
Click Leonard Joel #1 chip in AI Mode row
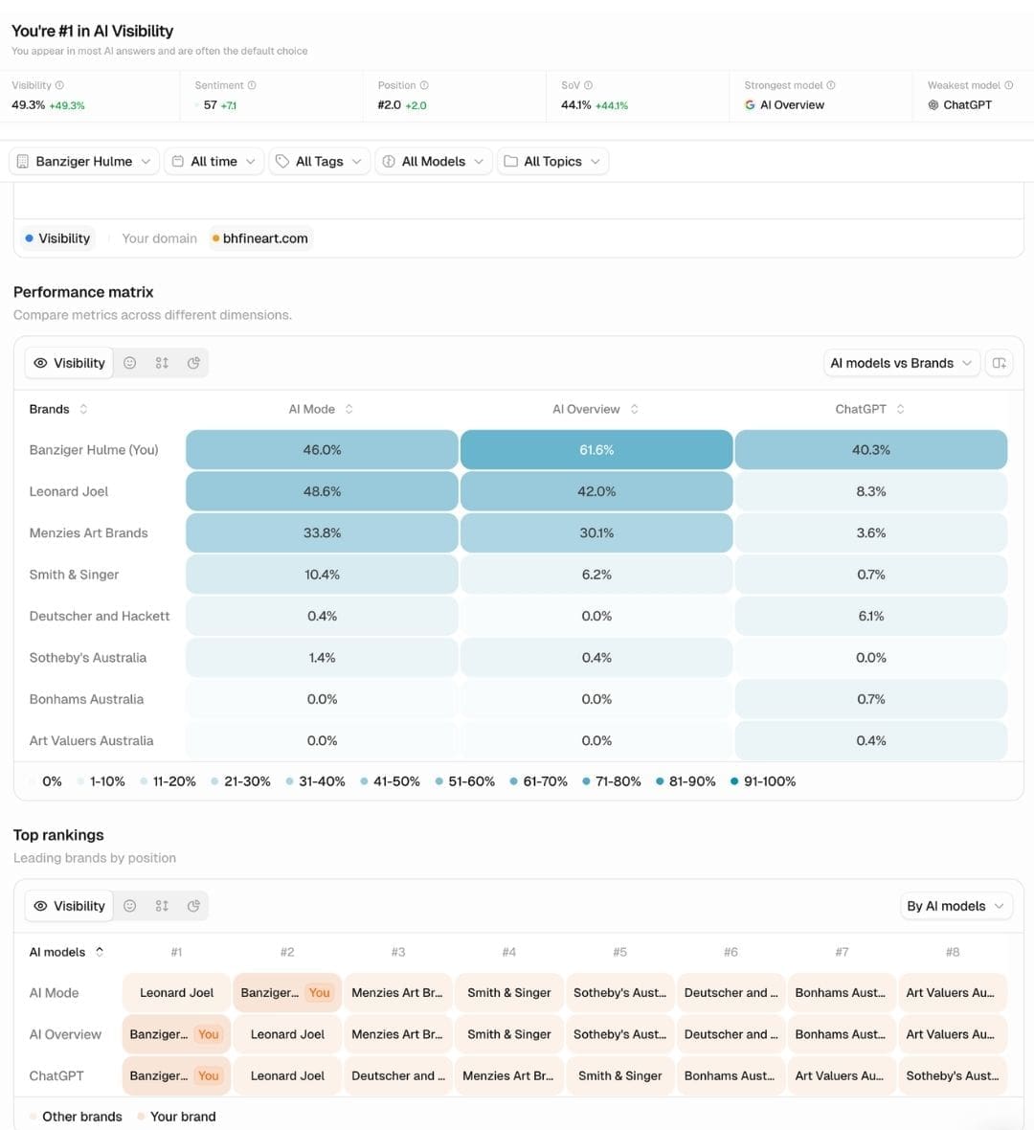tap(176, 993)
